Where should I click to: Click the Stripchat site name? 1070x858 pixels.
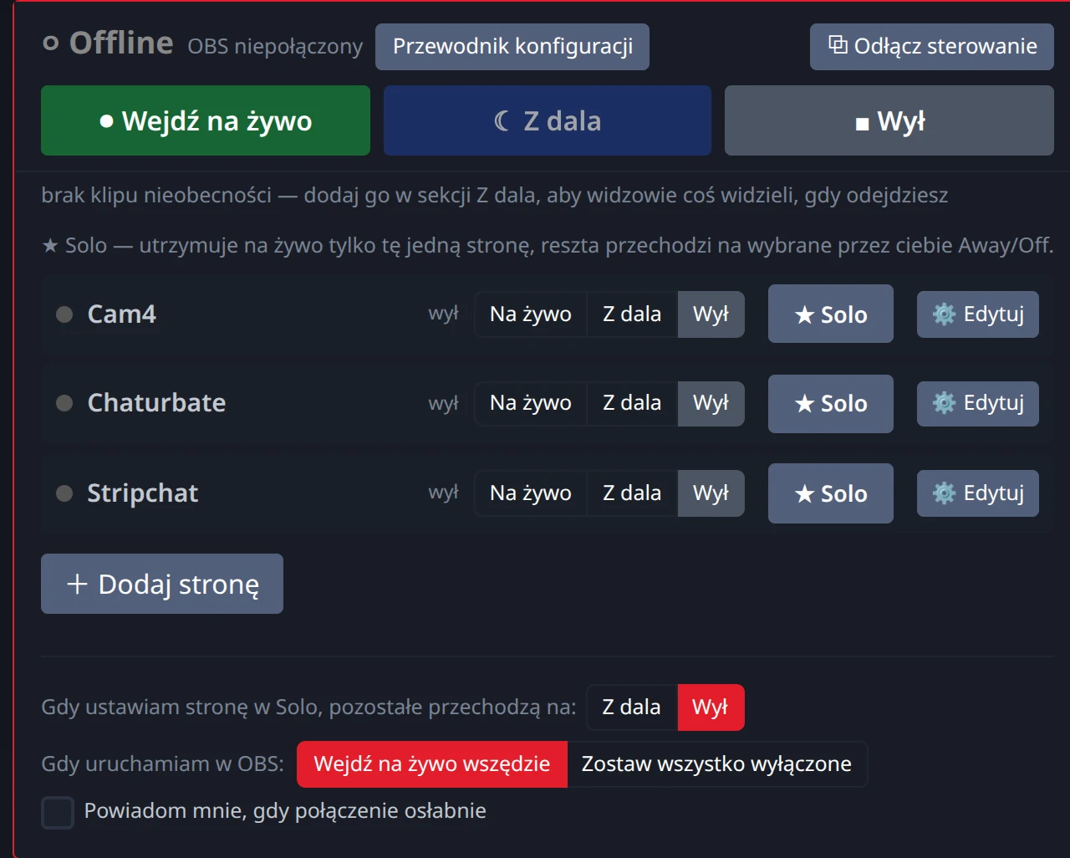tap(143, 493)
